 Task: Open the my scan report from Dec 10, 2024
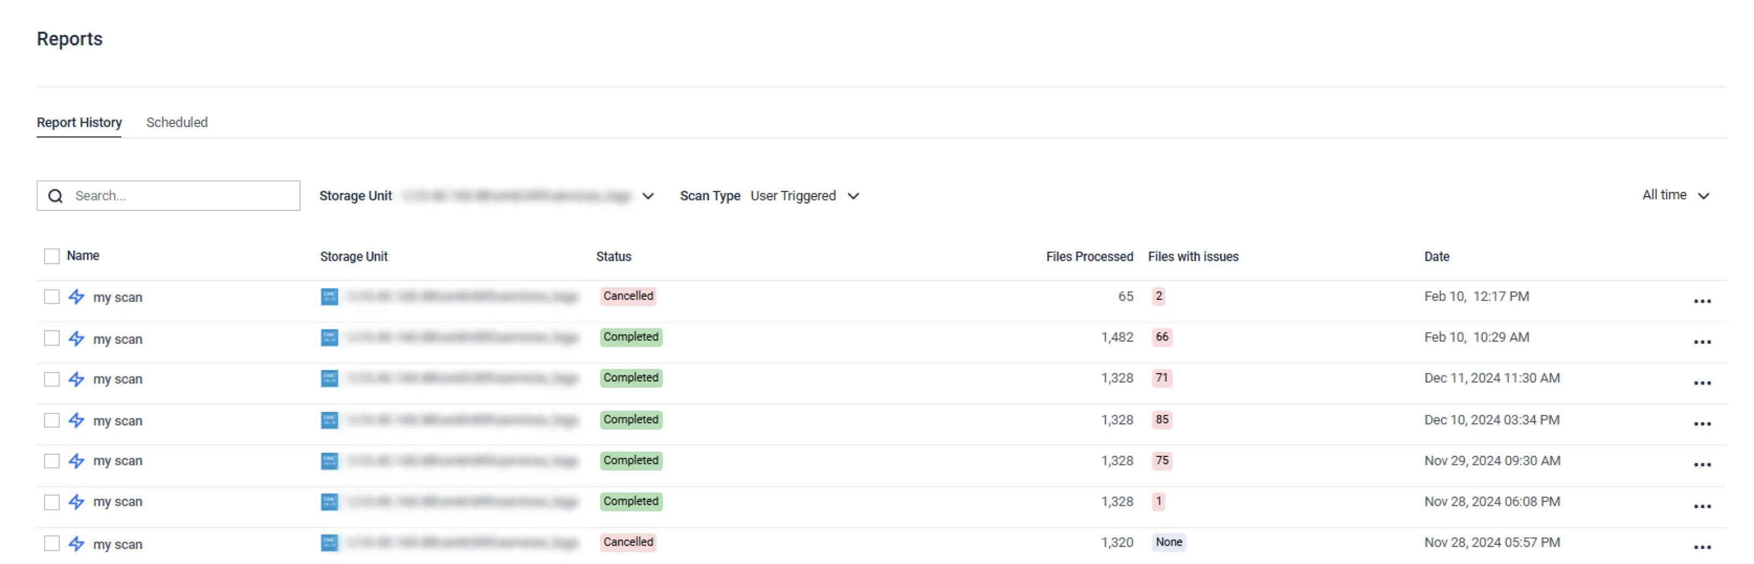click(x=118, y=421)
